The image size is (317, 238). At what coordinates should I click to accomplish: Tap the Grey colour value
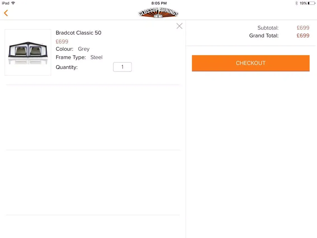[x=84, y=49]
